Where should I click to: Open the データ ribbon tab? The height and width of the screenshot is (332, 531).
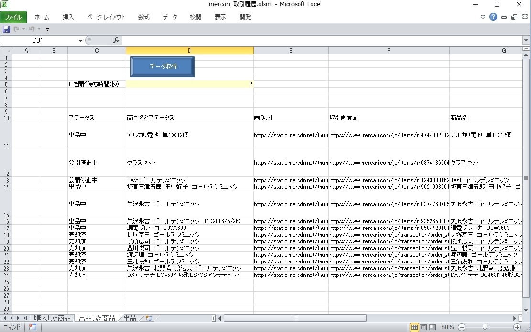(170, 17)
